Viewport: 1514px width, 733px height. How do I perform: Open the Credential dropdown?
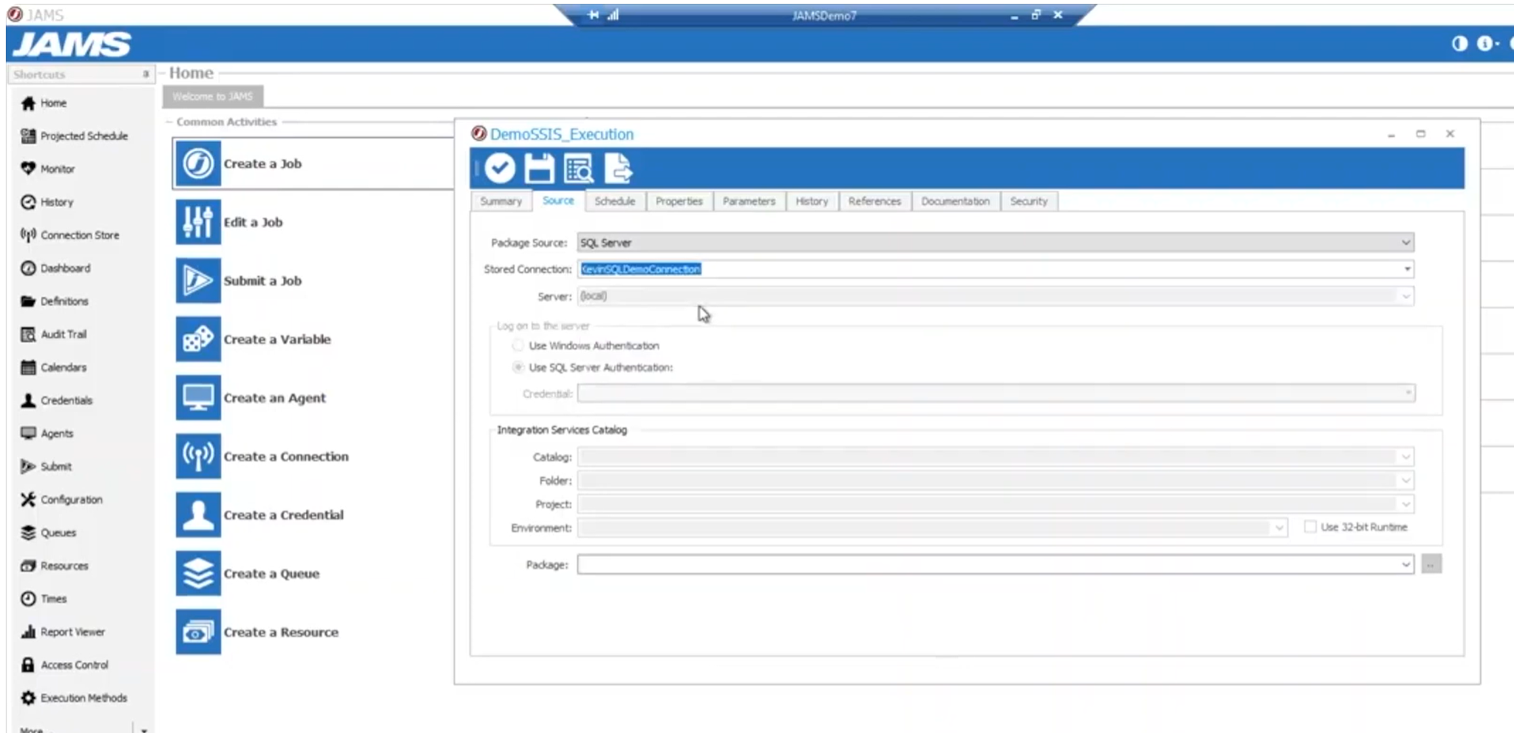[1408, 393]
